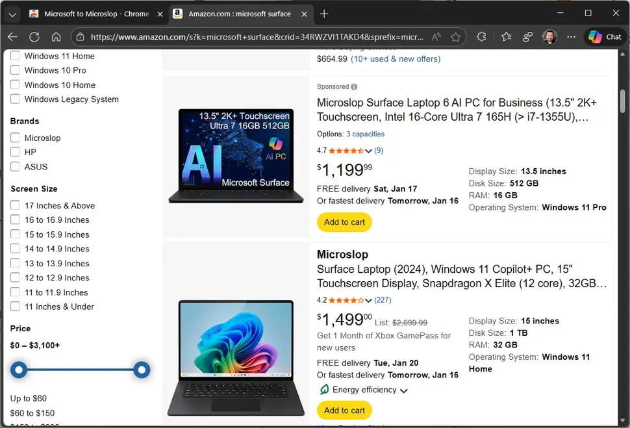Open the Settings and more menu
The height and width of the screenshot is (428, 630).
572,37
